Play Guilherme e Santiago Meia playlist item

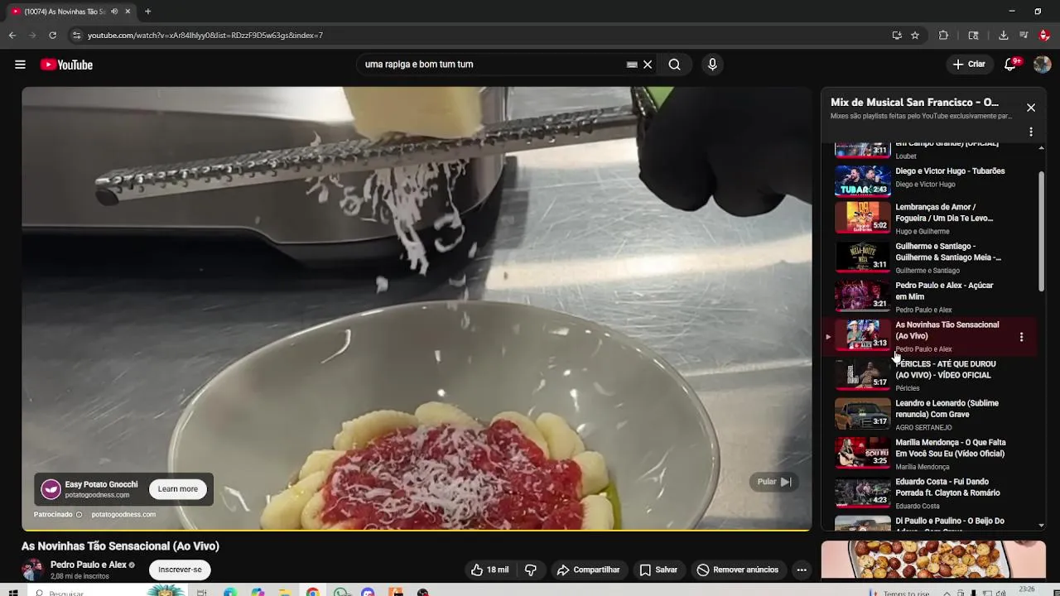click(x=928, y=257)
